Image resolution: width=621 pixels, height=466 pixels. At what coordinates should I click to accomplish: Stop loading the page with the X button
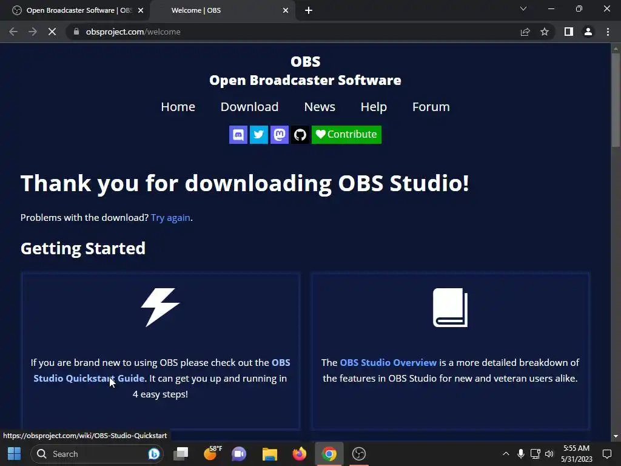tap(52, 32)
